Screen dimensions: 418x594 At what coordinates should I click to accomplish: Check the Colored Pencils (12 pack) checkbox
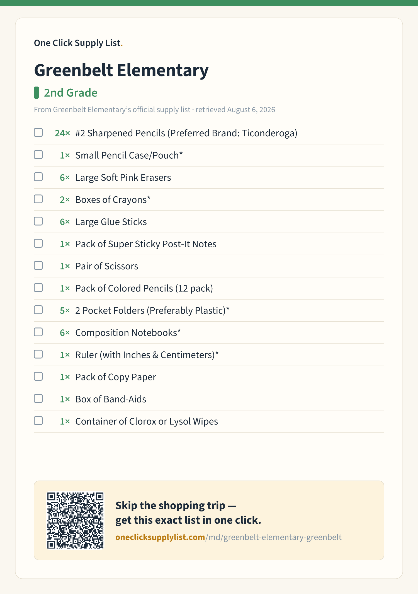click(x=38, y=288)
